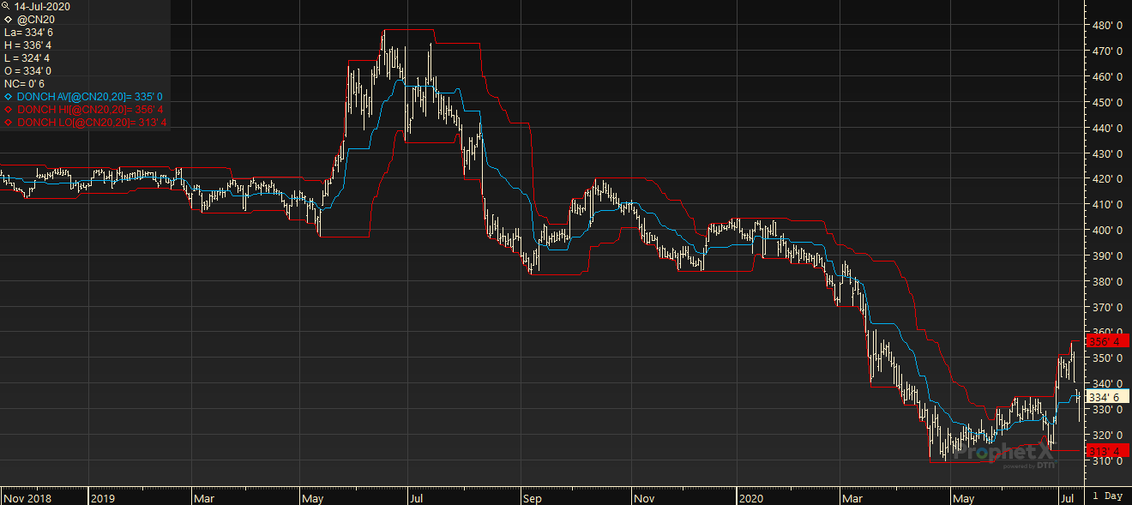Click the Nov 2018 label on the time axis
The height and width of the screenshot is (505, 1132).
[x=26, y=497]
